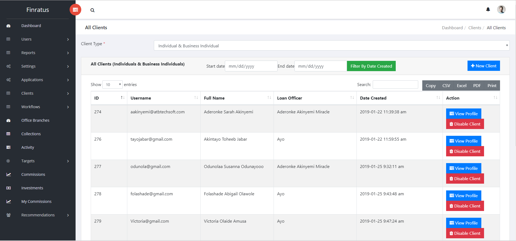Click the Investments money icon in sidebar
Viewport: 516px width, 241px height.
point(9,188)
